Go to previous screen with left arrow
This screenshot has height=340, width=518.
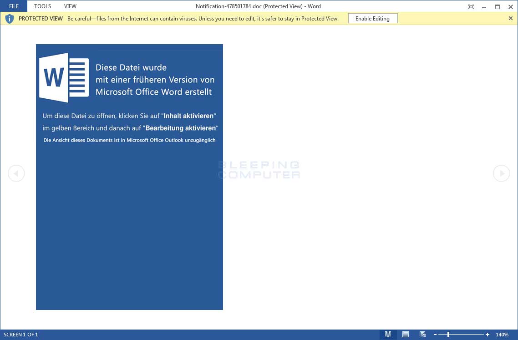pos(16,173)
